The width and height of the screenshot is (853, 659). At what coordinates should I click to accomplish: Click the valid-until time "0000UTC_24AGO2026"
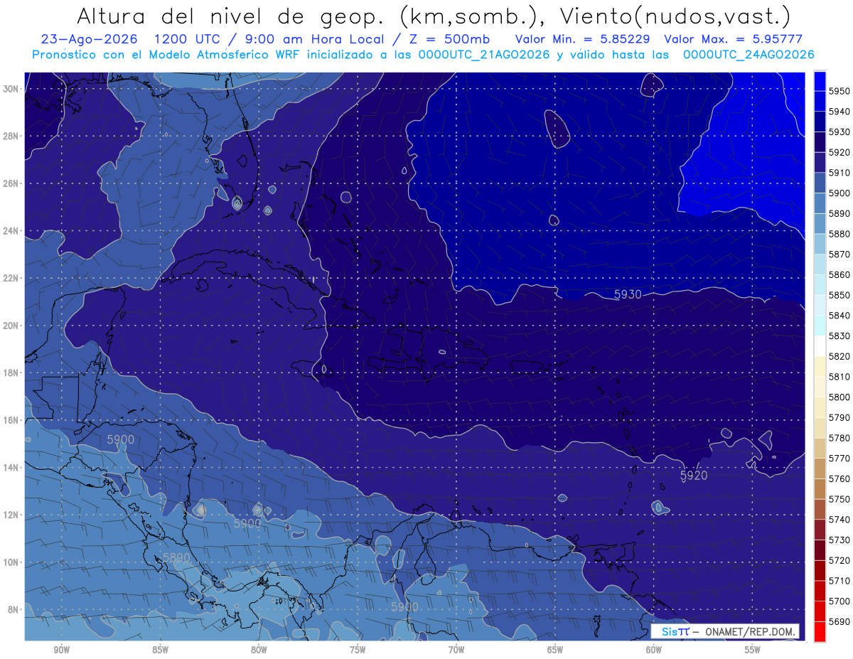[749, 54]
